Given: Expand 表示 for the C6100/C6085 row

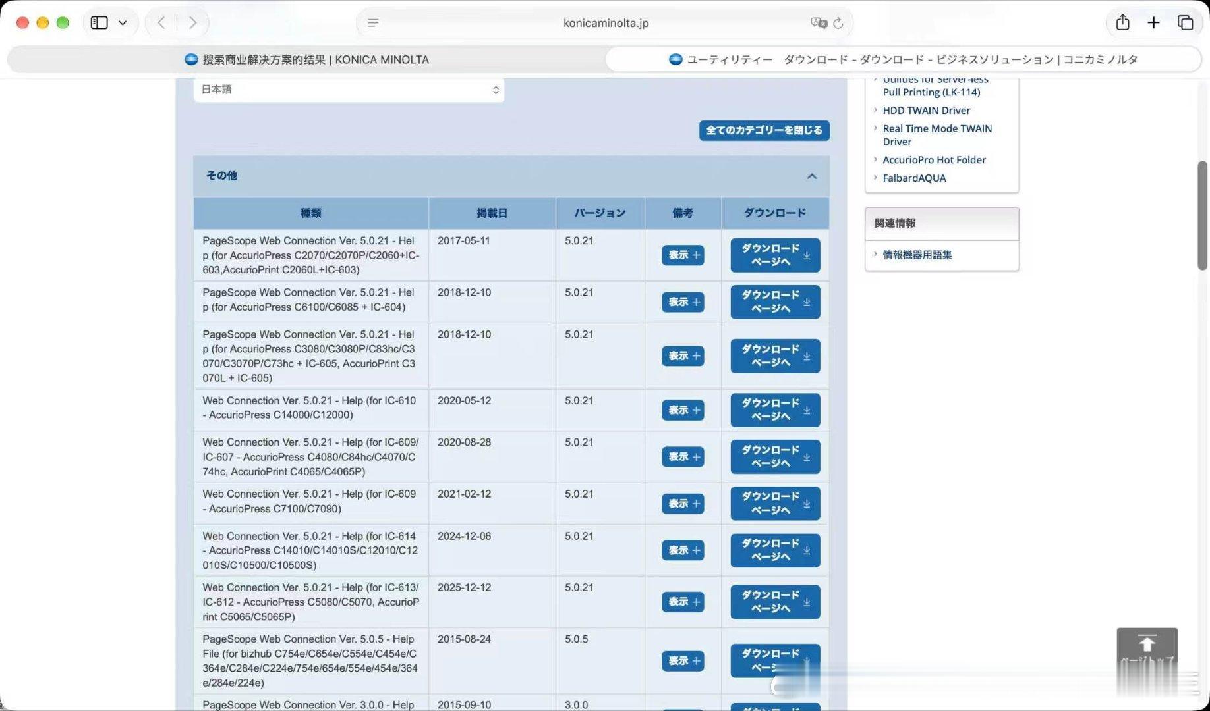Looking at the screenshot, I should 683,302.
